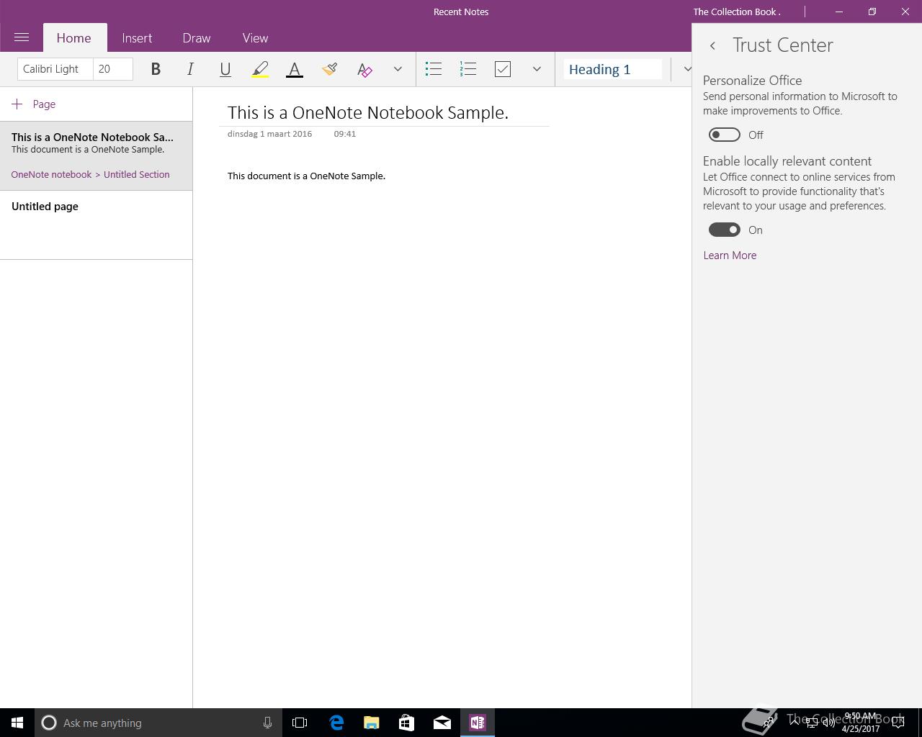Turn on Personalize Office toggle

[x=725, y=135]
